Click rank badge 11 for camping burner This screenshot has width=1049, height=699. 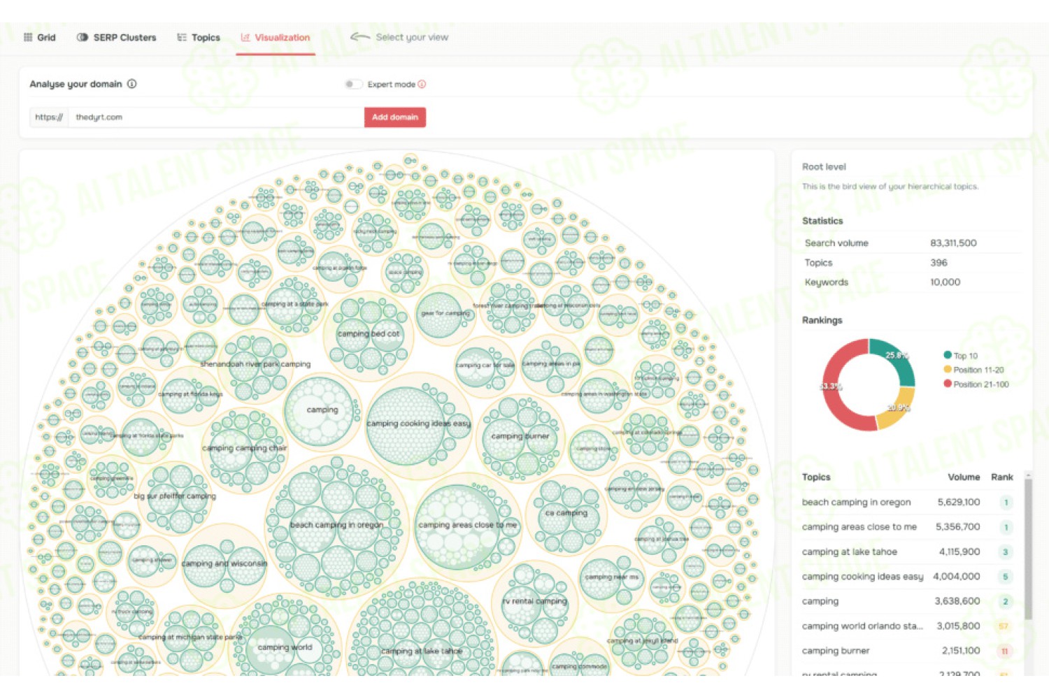coord(1004,651)
